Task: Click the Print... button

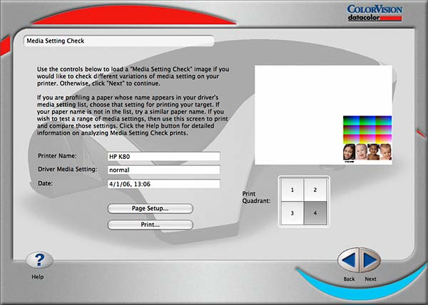Action: pyautogui.click(x=151, y=225)
